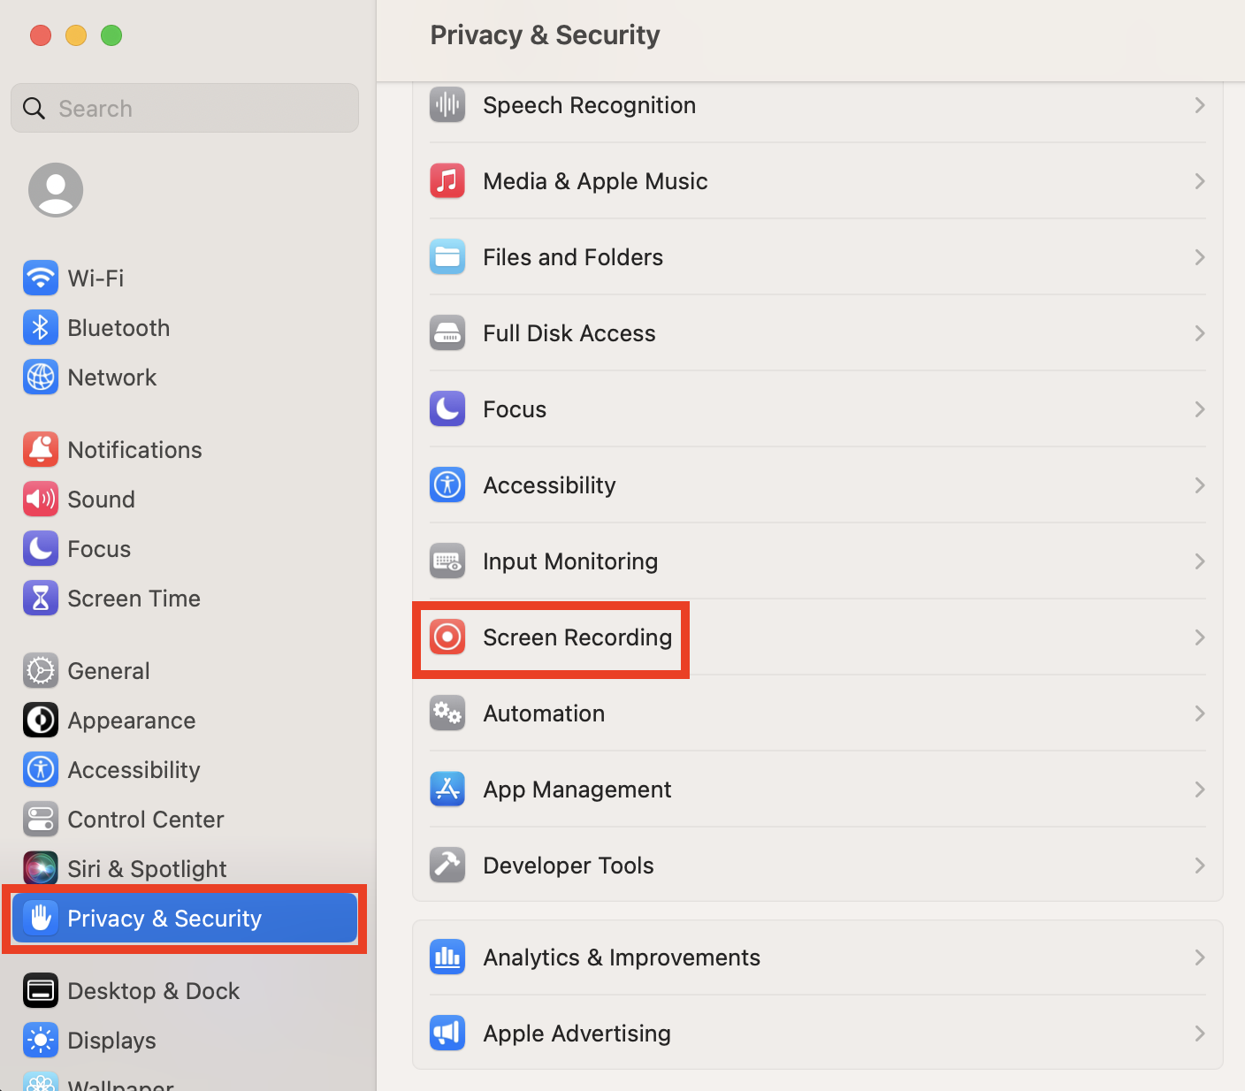Click the Search field in sidebar

coord(195,109)
